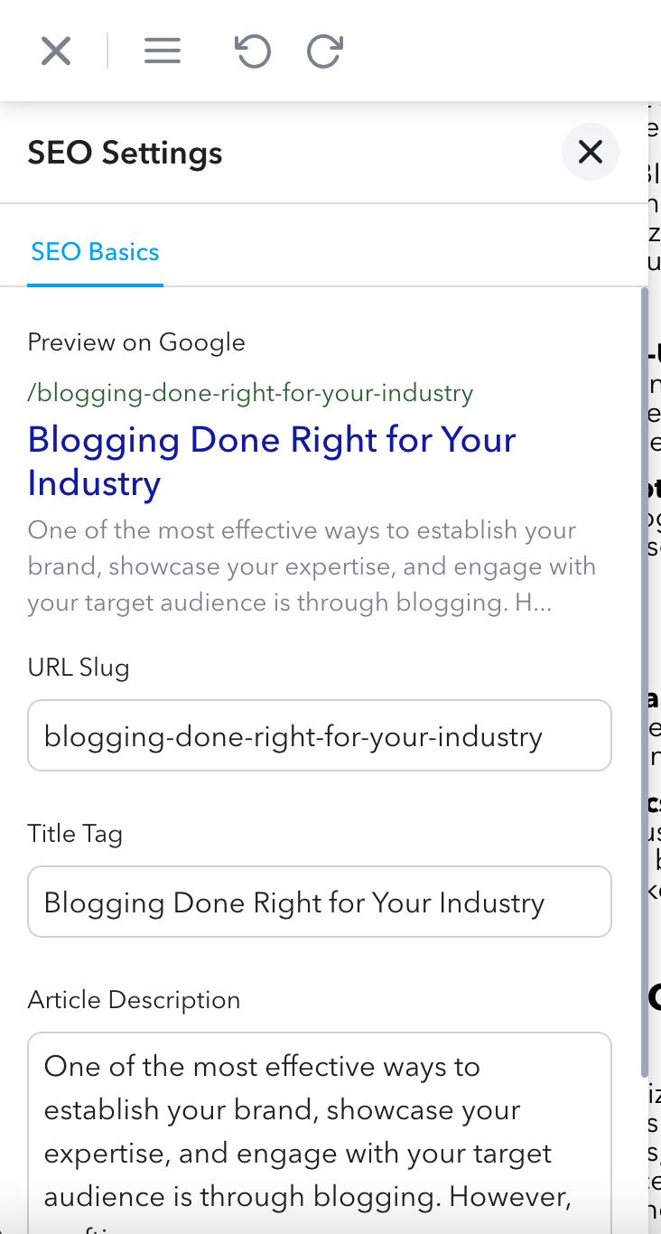Exit the editor via the leftmost X icon
The image size is (661, 1234).
pos(55,51)
